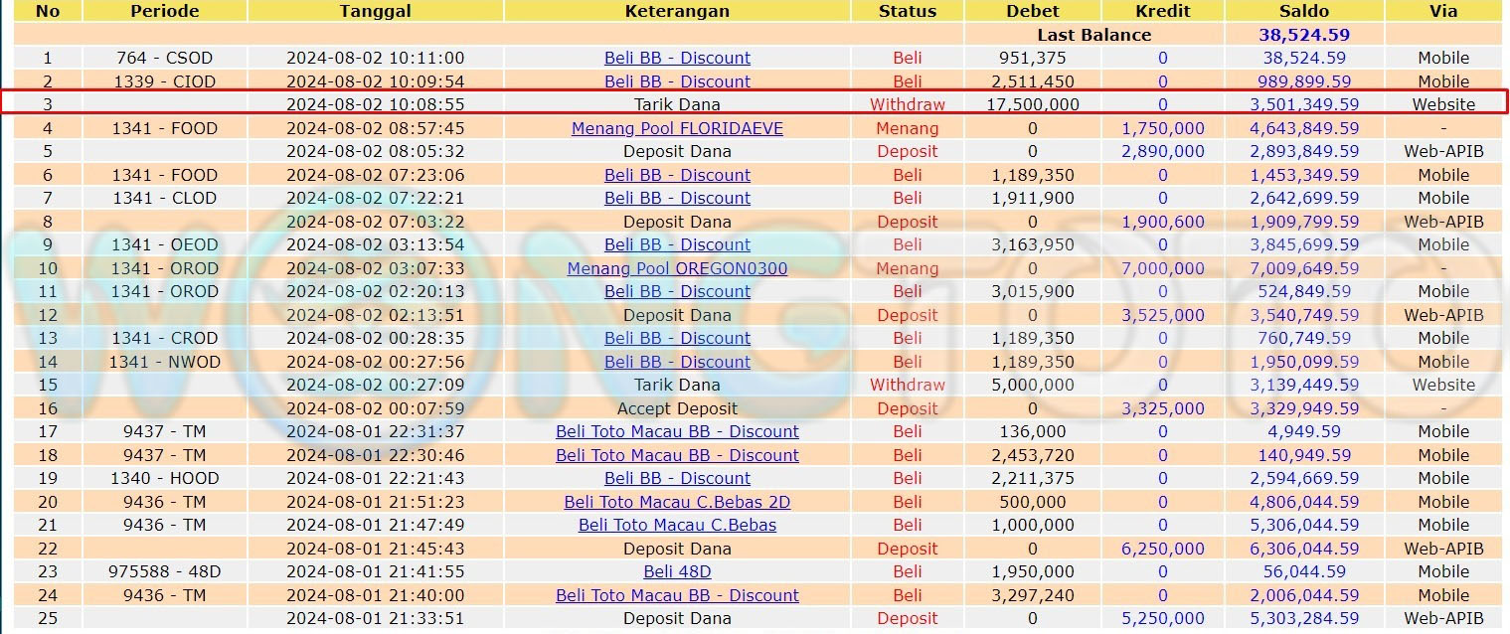Click the Beli Toto Macau C.Bebas 2D link

[677, 502]
